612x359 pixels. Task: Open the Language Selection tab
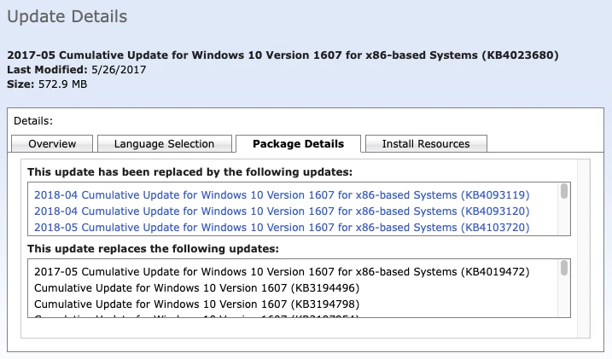pyautogui.click(x=163, y=144)
